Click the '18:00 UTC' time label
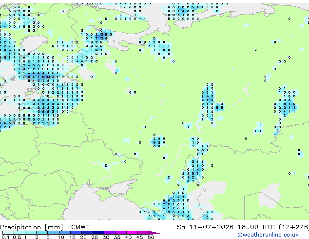Screen dimensions: 309x239 (x=256, y=227)
